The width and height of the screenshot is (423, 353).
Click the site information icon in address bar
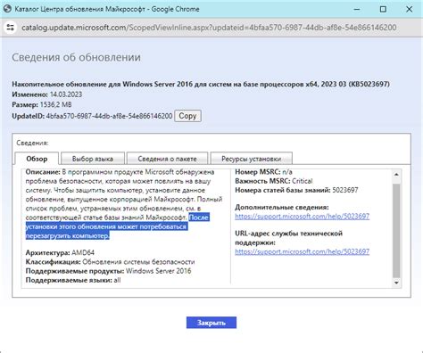pos(11,28)
